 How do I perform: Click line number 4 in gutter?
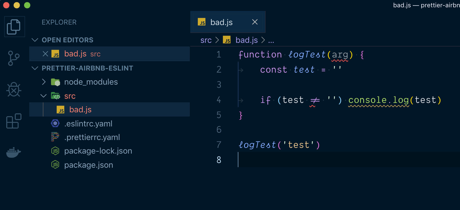pos(219,100)
